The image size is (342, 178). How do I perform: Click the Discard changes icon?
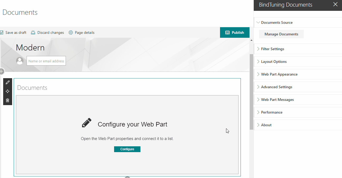coord(33,32)
